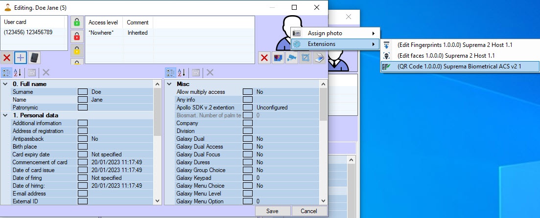Click left property grid scroll-up arrow
This screenshot has width=540, height=218.
(157, 84)
